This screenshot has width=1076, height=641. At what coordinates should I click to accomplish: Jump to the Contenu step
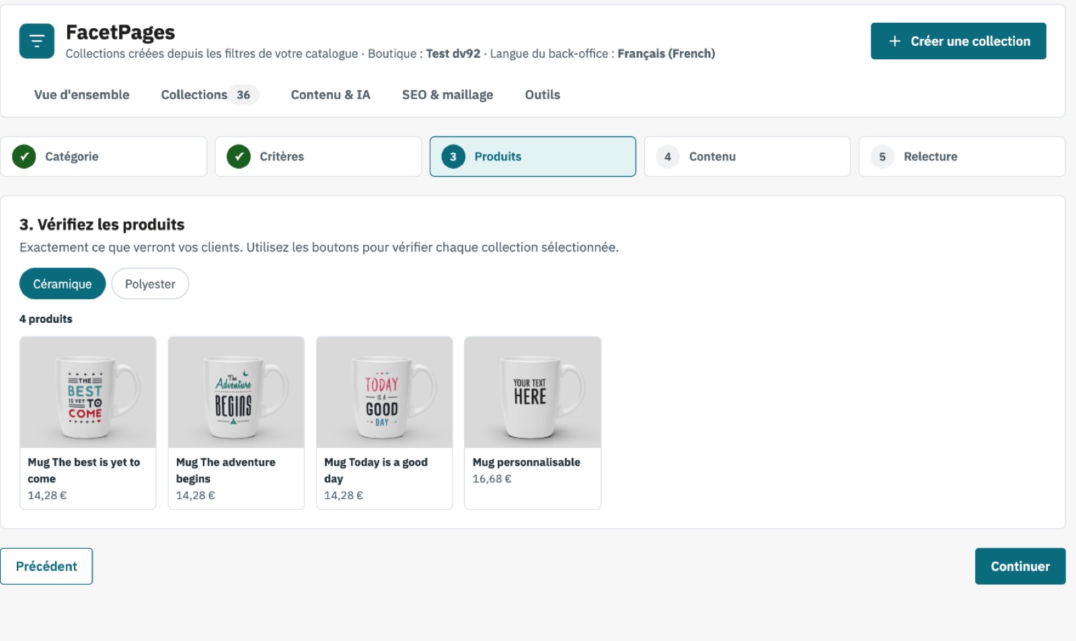click(747, 157)
